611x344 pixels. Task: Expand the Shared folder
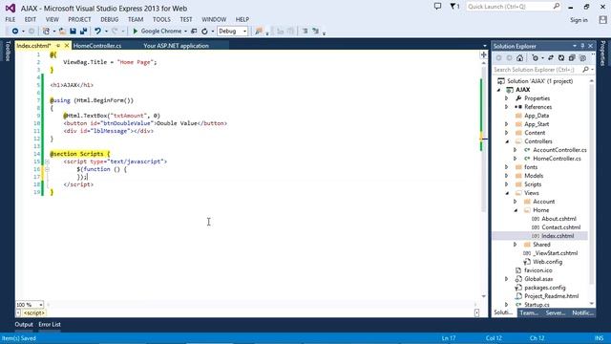516,245
